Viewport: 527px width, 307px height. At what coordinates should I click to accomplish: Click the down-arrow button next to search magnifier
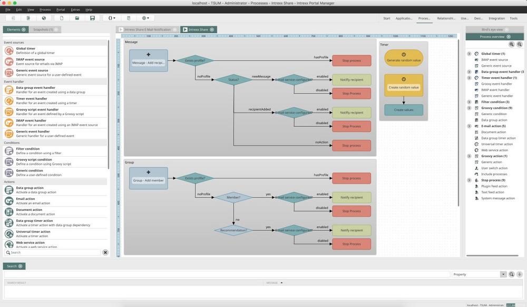(x=519, y=274)
